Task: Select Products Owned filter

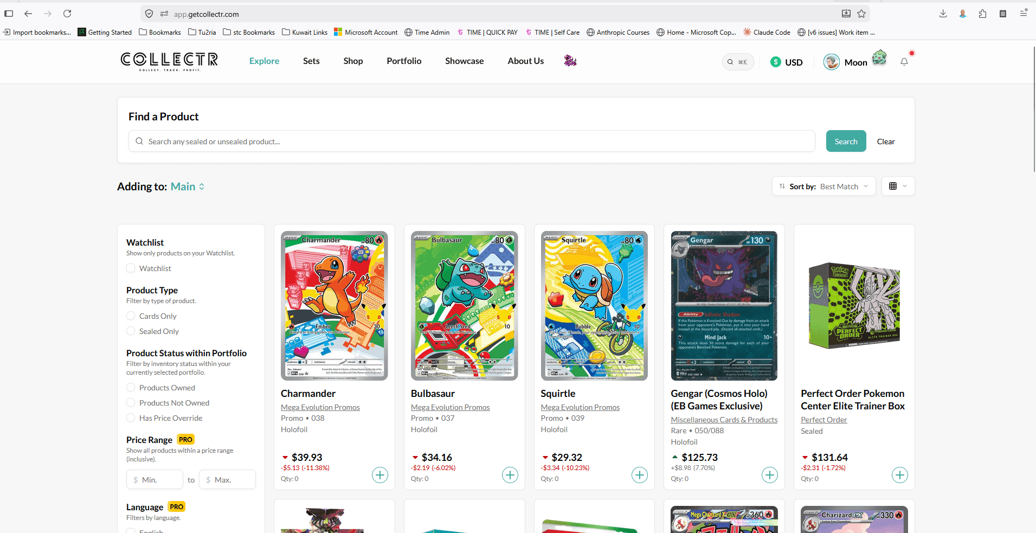Action: (x=131, y=387)
